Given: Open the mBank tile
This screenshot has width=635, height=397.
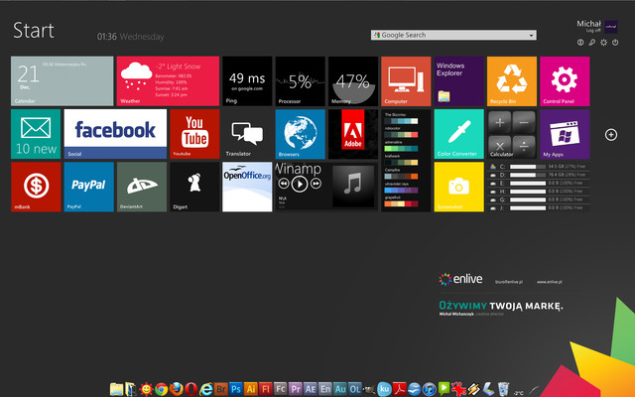Looking at the screenshot, I should (x=36, y=187).
